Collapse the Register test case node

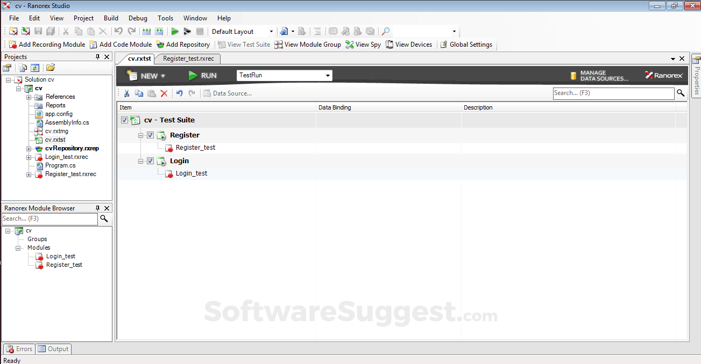140,135
